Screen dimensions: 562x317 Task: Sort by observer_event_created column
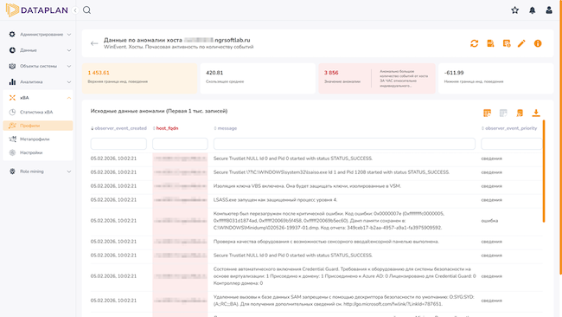click(118, 128)
